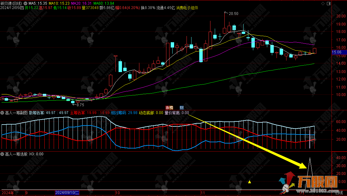Open the 消费电子组件 sector link
Screen dimensions: 347x196
[187, 8]
